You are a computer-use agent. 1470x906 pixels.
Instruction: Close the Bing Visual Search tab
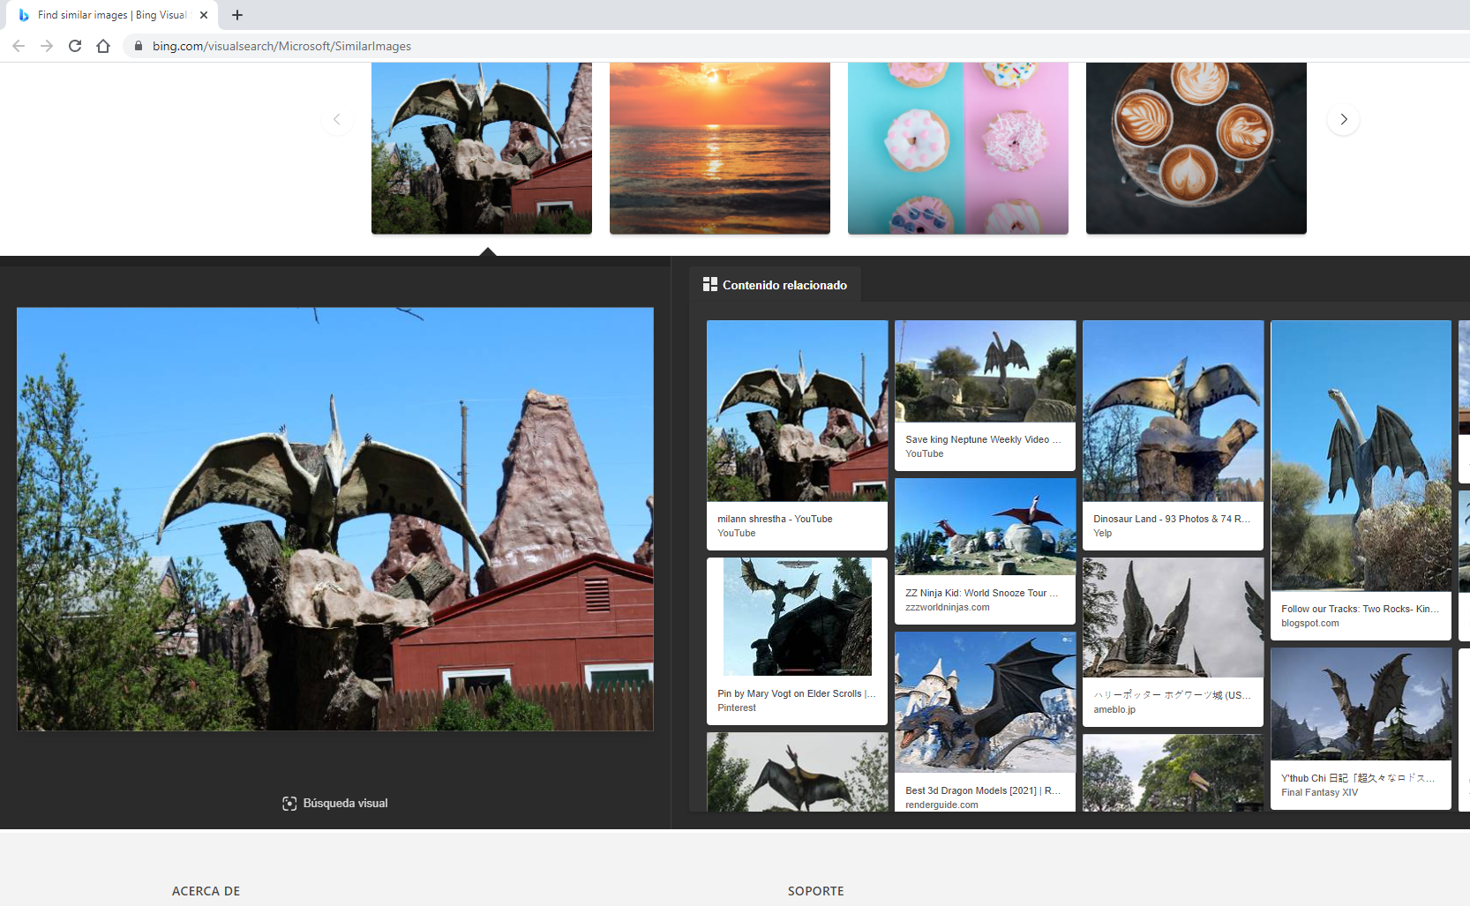[204, 15]
